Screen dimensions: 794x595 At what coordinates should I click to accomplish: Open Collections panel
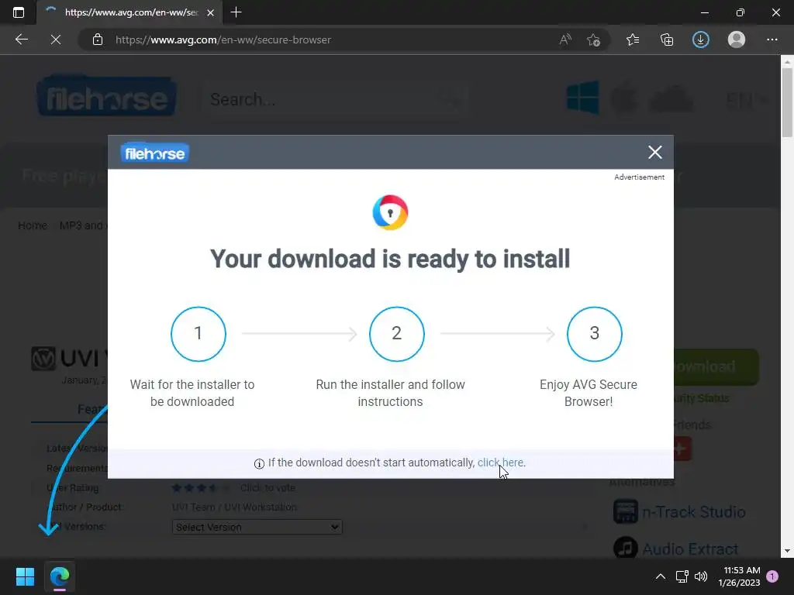coord(667,40)
